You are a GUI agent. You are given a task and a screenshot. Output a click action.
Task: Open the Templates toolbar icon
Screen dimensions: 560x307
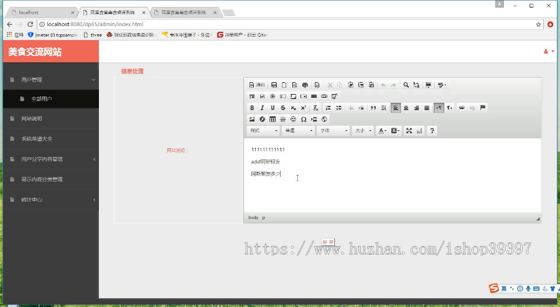point(317,85)
